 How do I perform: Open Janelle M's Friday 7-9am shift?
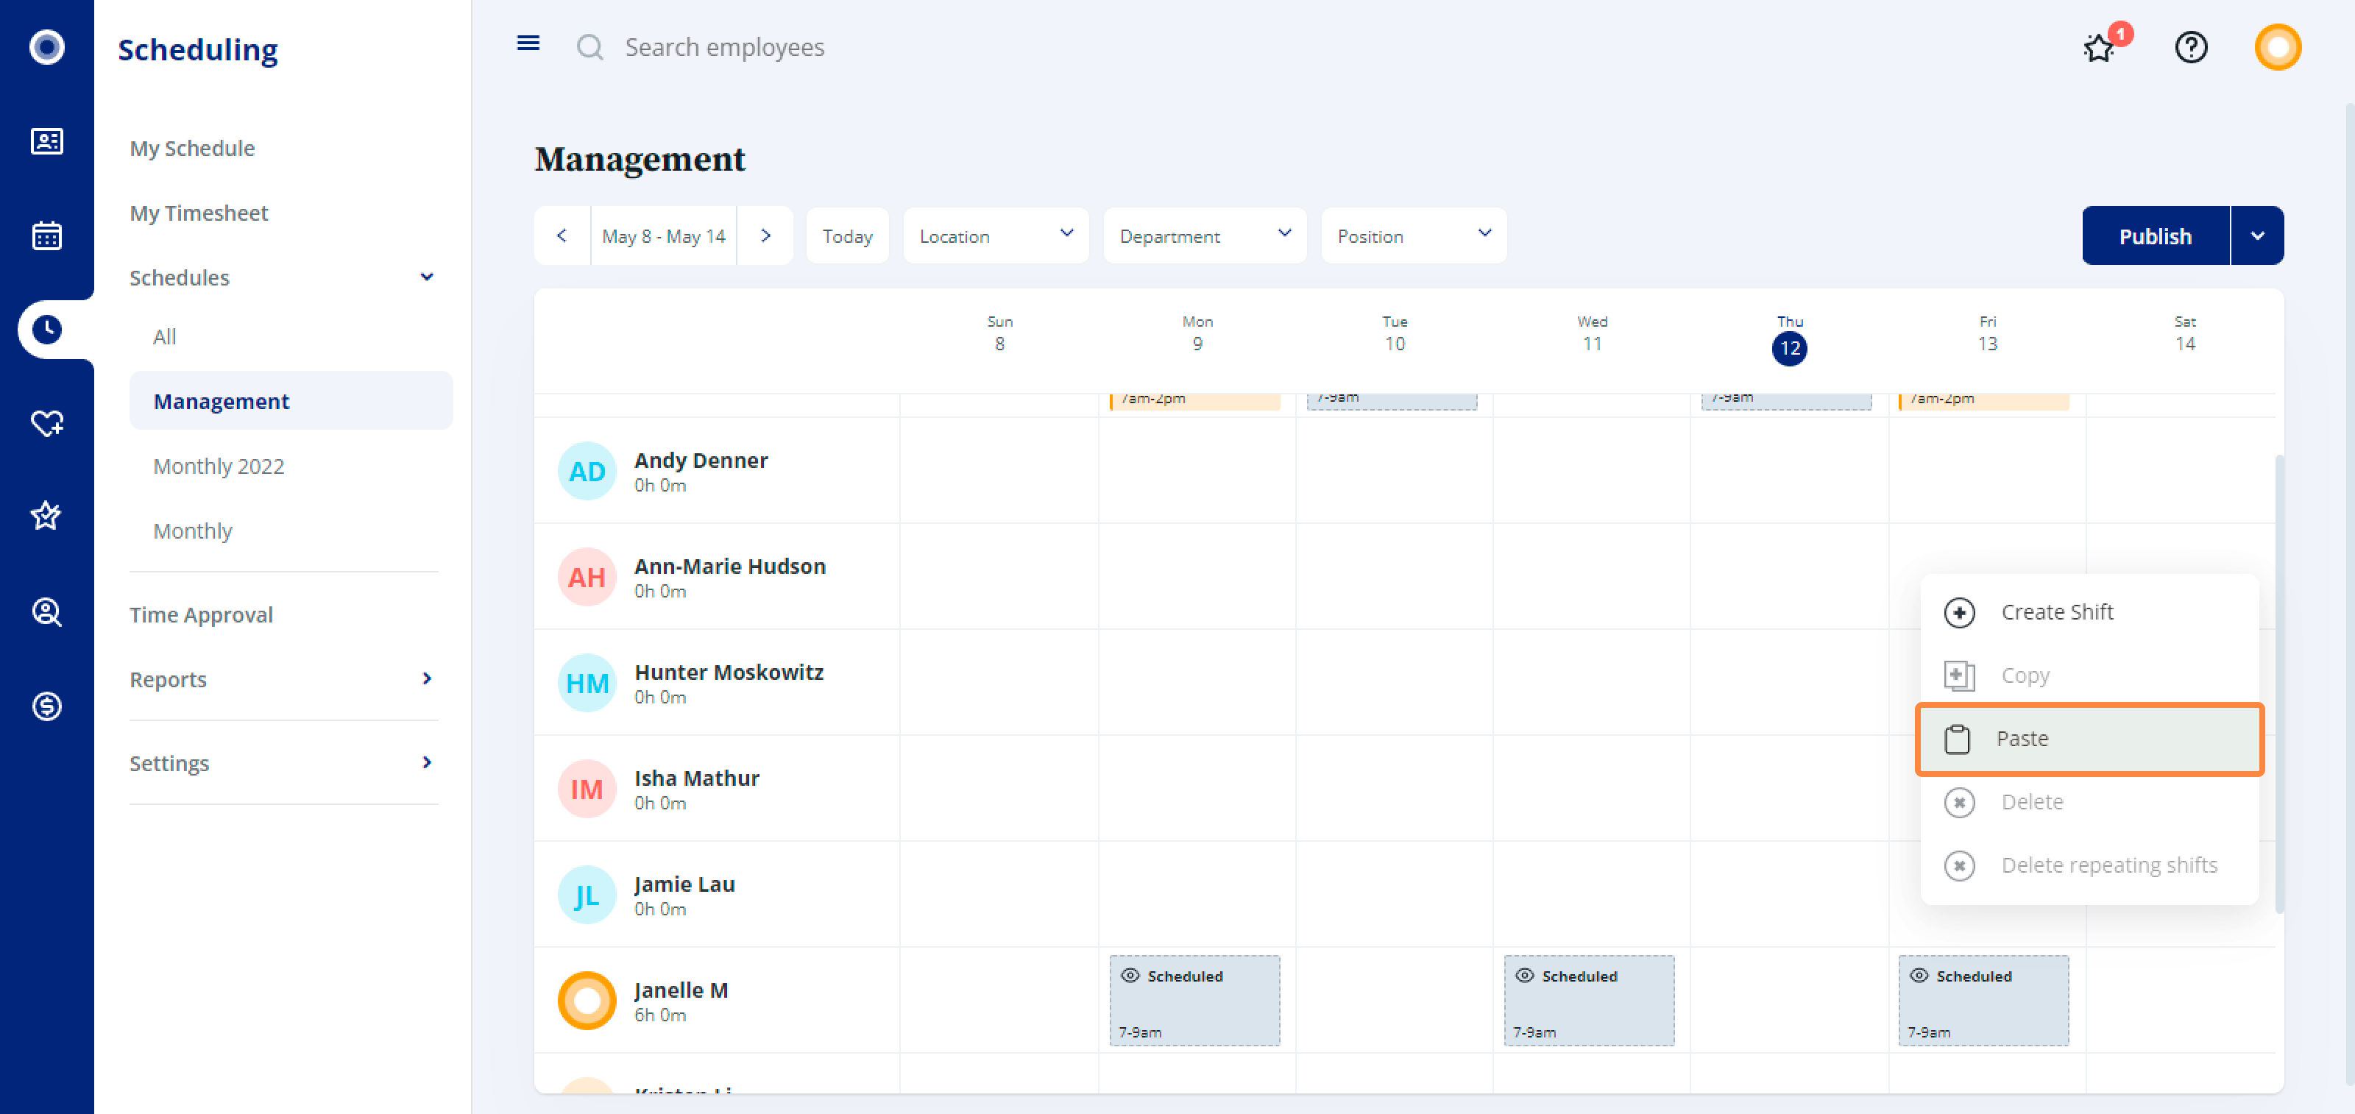[1983, 1001]
